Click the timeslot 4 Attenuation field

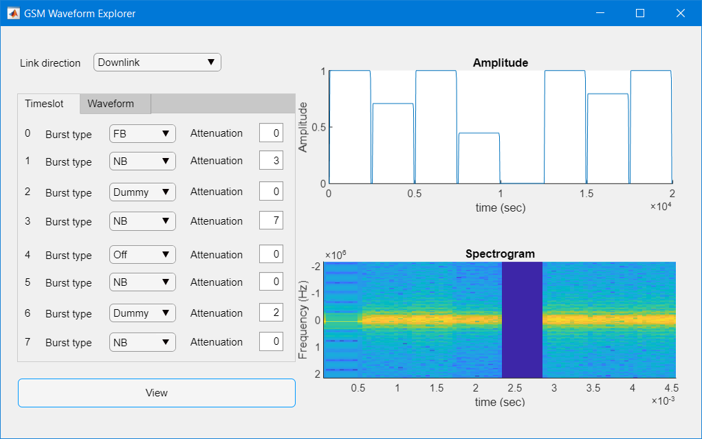pyautogui.click(x=272, y=254)
